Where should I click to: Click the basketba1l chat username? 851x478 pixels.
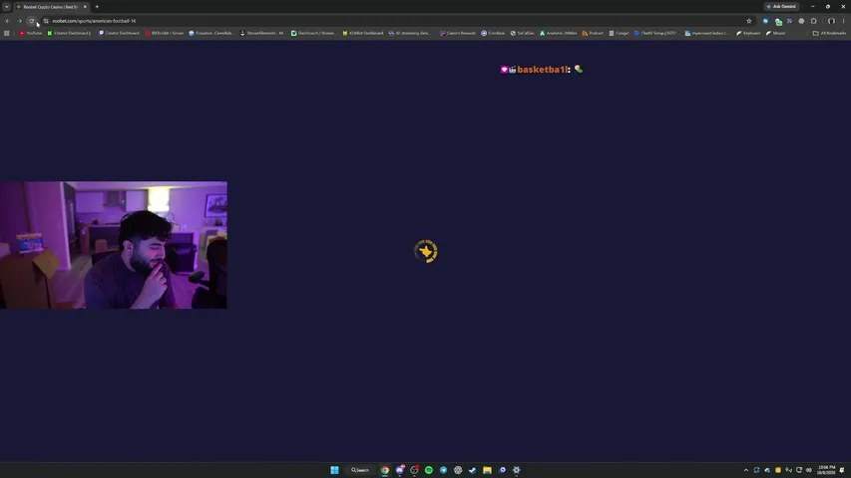pos(542,70)
